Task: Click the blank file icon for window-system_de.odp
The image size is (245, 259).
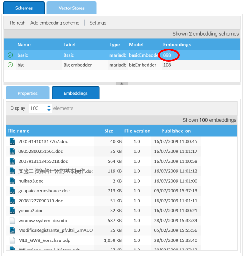Action: click(x=12, y=221)
